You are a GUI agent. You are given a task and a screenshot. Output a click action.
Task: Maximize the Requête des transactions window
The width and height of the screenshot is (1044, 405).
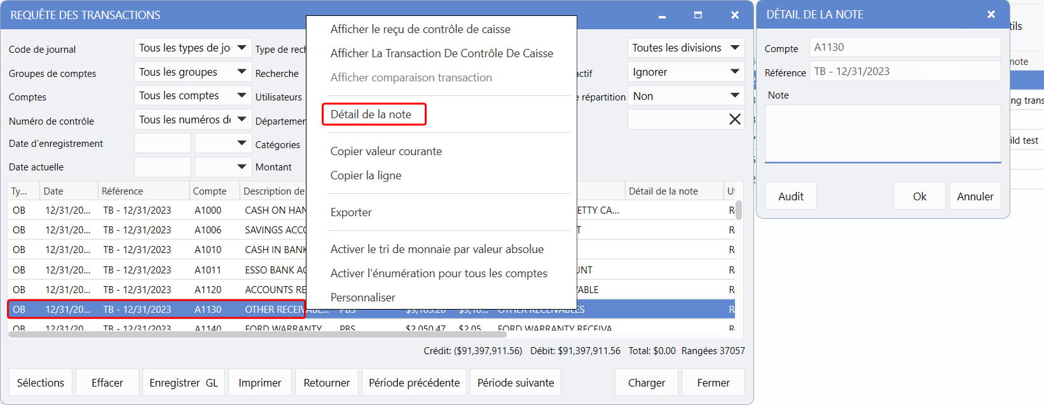[x=698, y=15]
